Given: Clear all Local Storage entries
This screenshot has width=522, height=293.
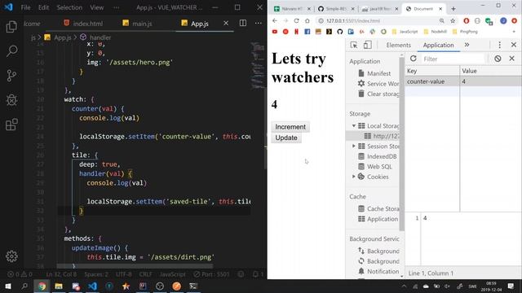Looking at the screenshot, I should 498,59.
